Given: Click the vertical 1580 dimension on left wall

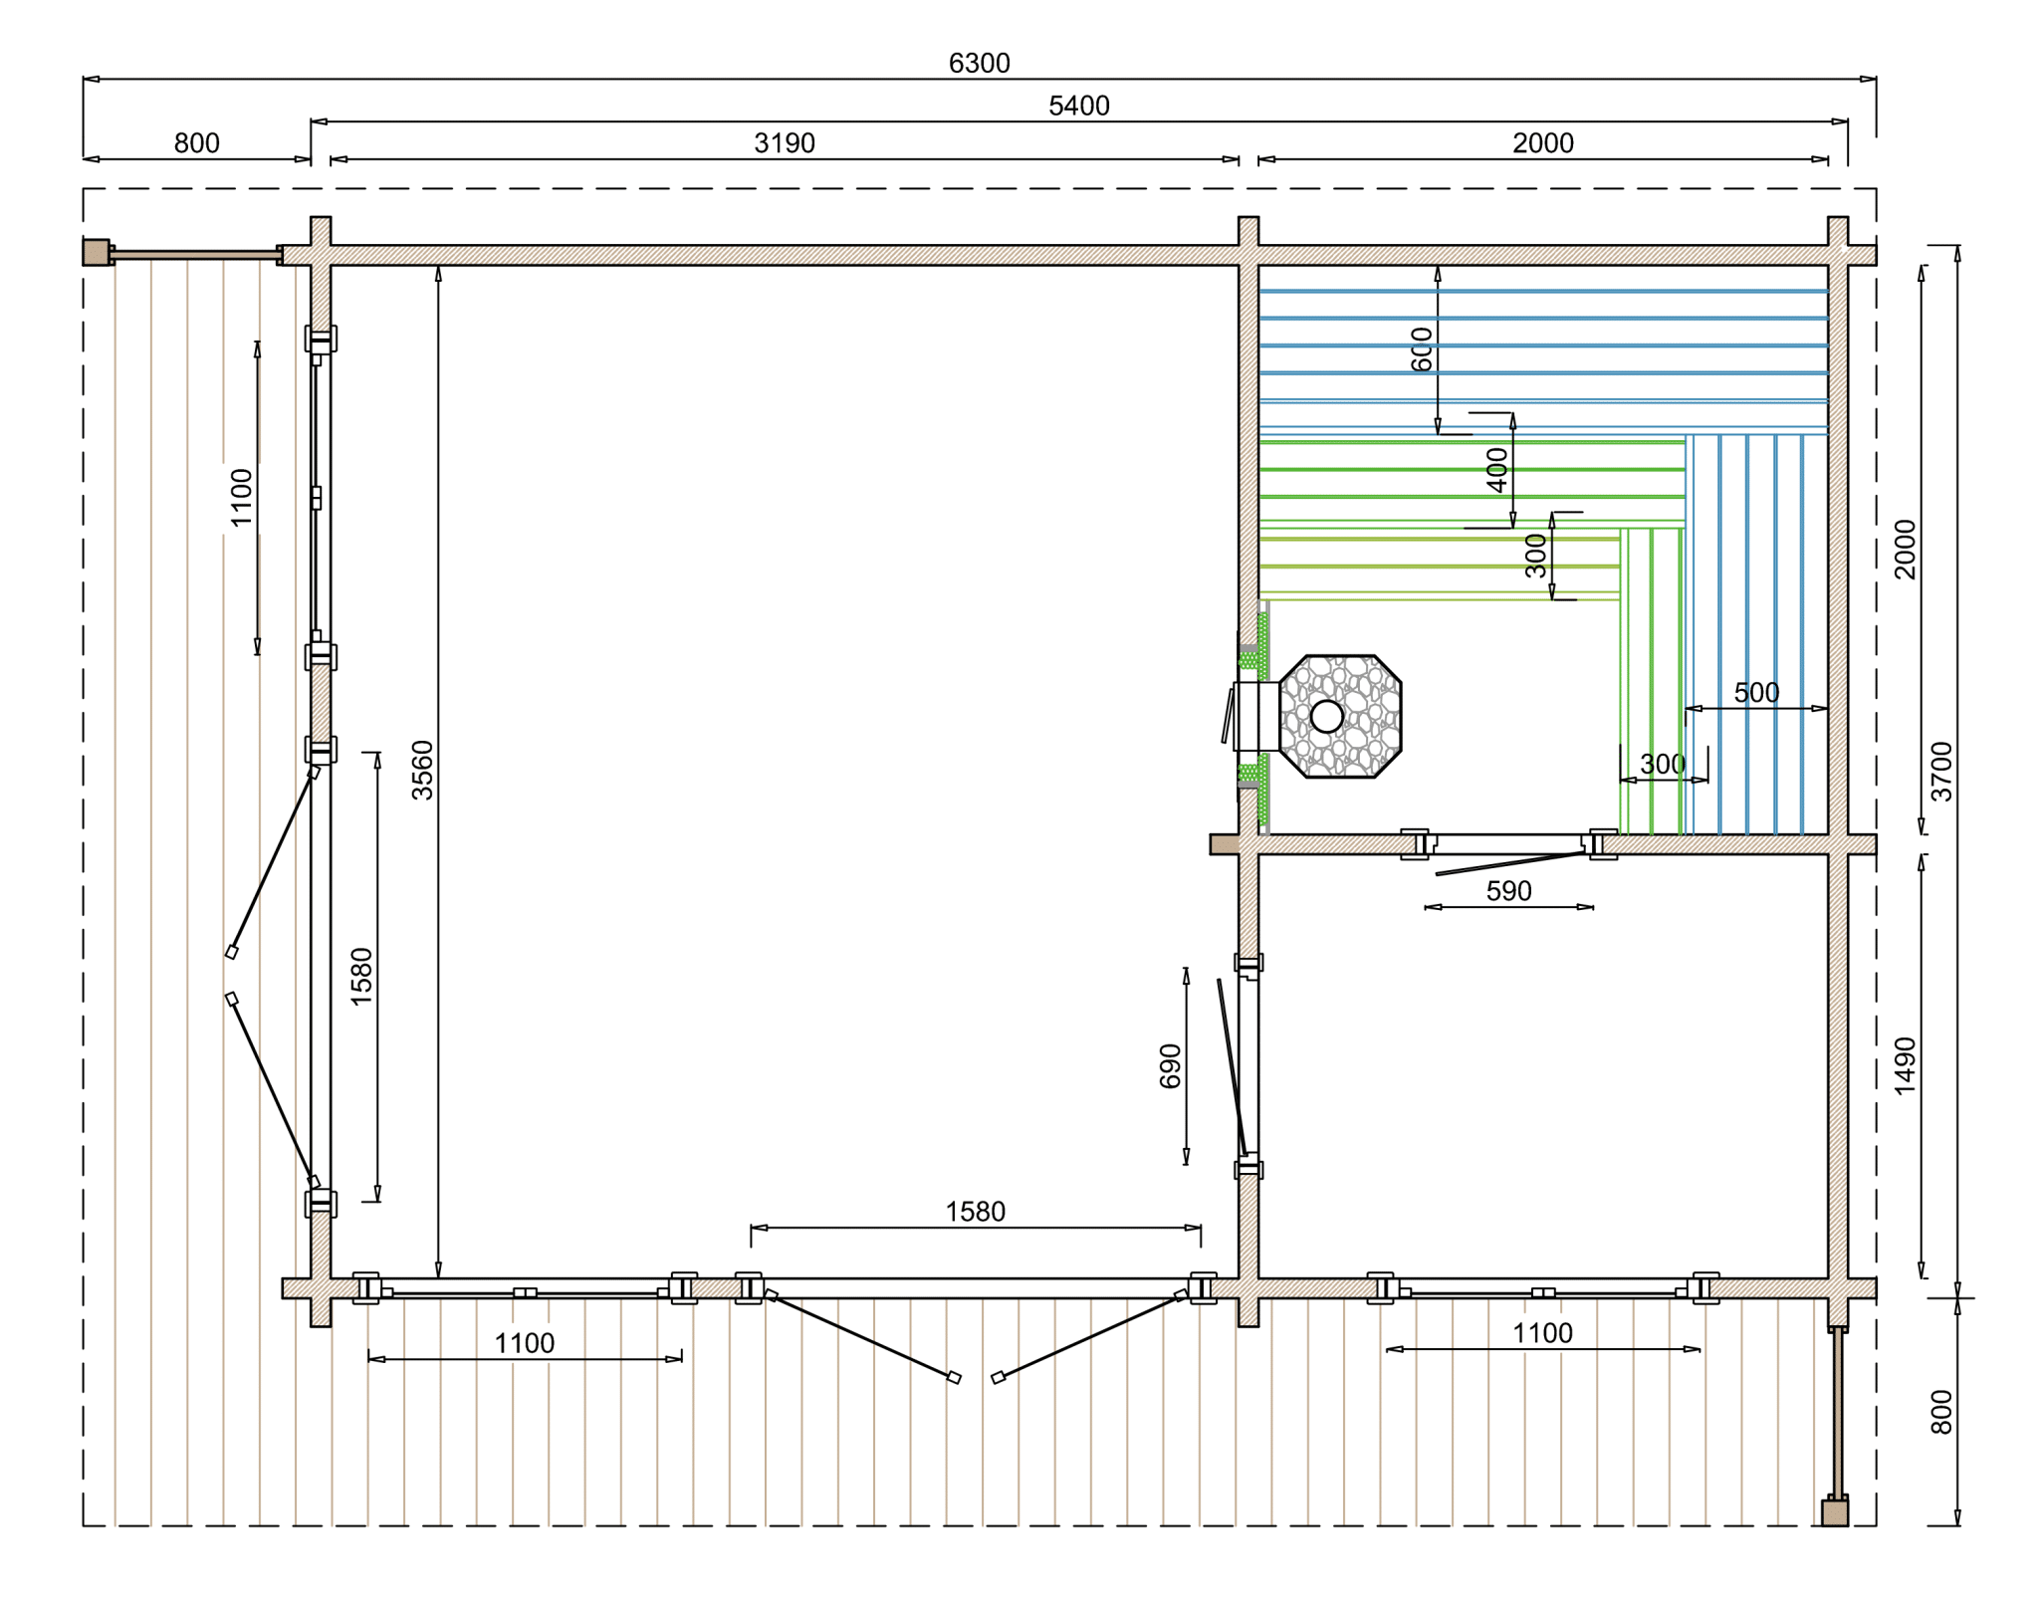Looking at the screenshot, I should pos(361,976).
